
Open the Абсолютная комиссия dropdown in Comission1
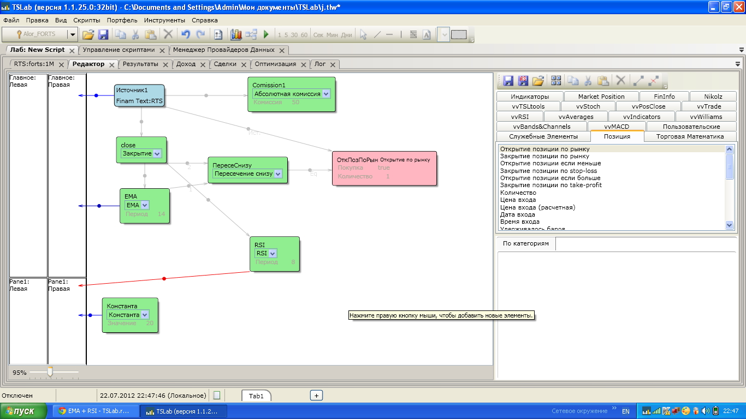pyautogui.click(x=326, y=94)
